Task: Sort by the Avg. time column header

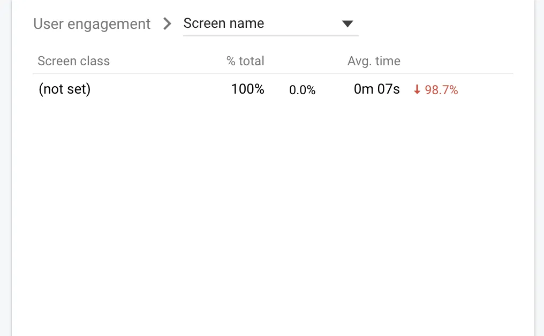Action: pyautogui.click(x=374, y=61)
